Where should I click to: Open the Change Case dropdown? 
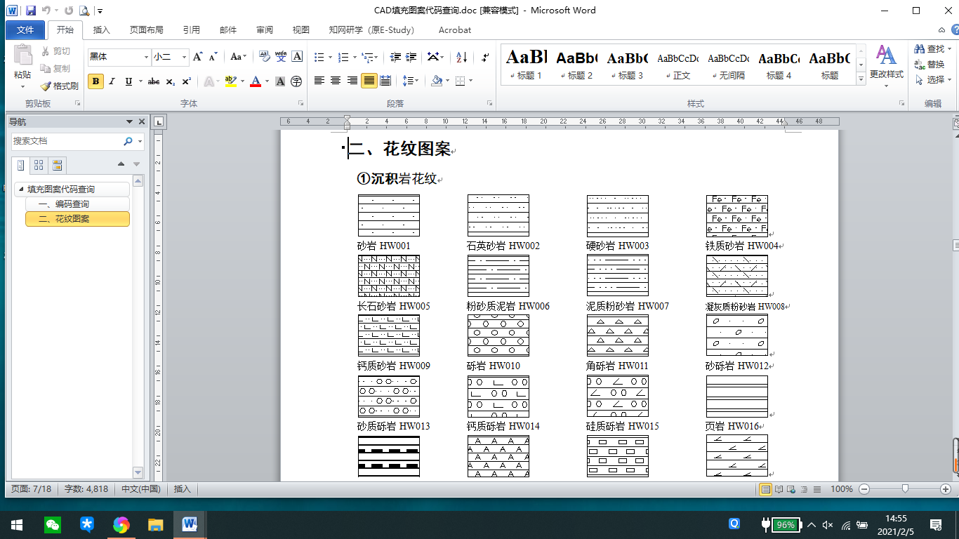click(x=239, y=57)
